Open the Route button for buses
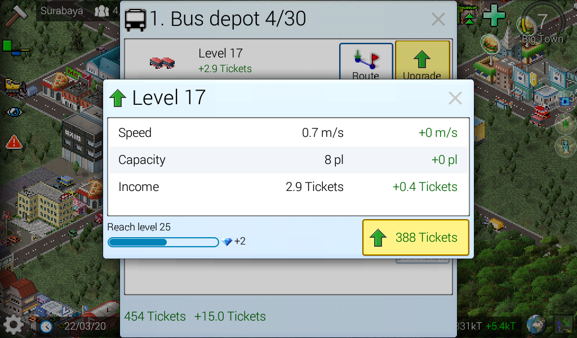This screenshot has width=577, height=338. click(x=366, y=61)
